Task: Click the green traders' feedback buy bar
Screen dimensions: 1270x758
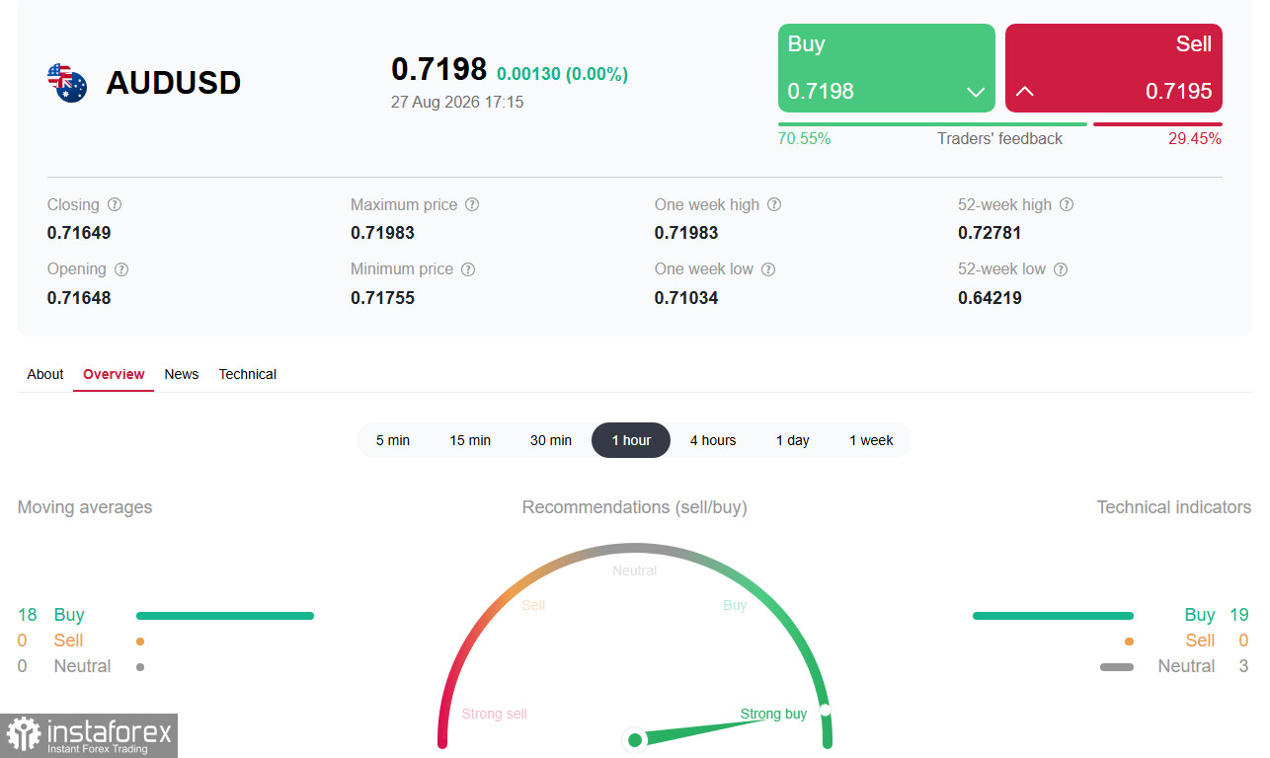Action: (x=932, y=124)
